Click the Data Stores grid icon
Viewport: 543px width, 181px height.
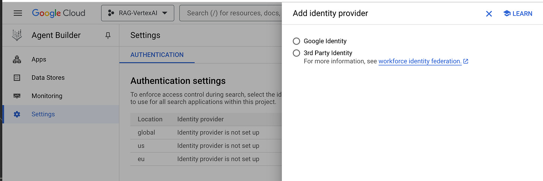(17, 77)
